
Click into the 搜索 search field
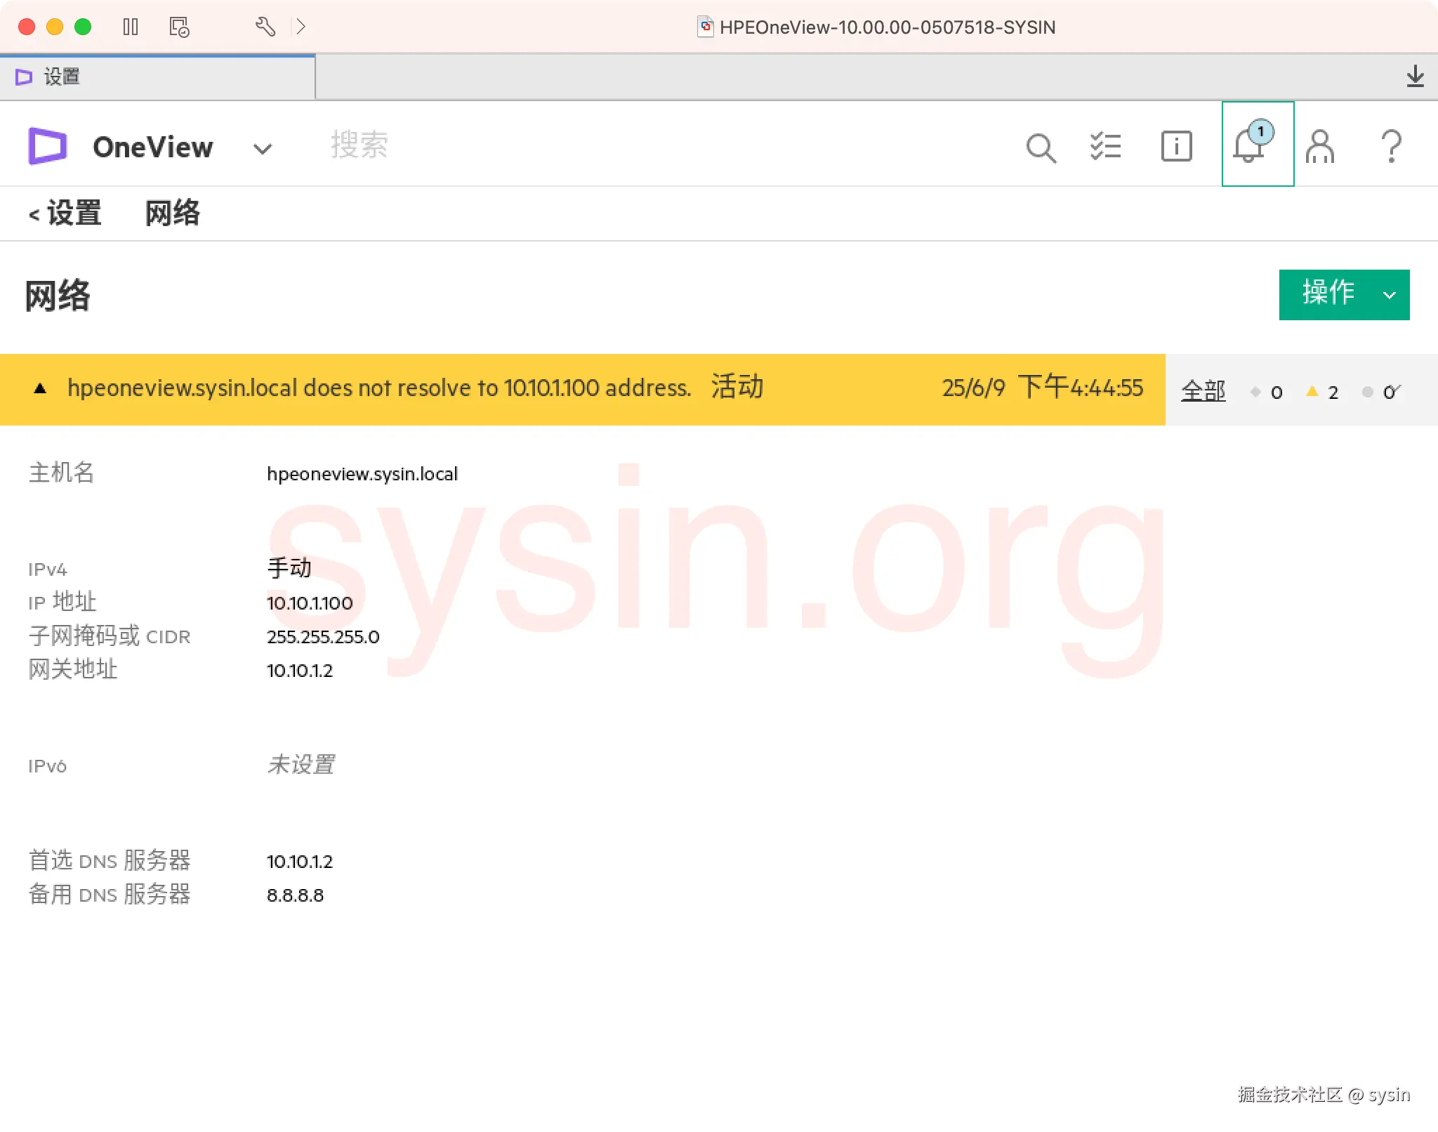[x=359, y=145]
